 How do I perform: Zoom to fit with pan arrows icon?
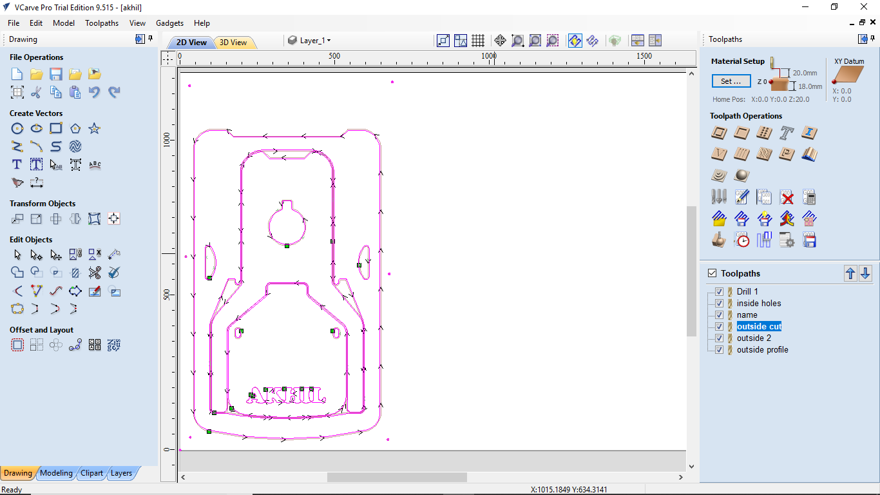(x=500, y=41)
